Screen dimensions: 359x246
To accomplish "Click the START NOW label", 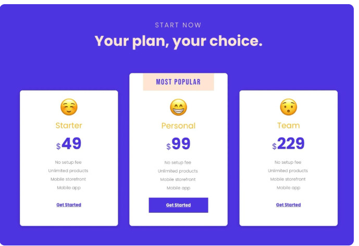I will pos(178,25).
